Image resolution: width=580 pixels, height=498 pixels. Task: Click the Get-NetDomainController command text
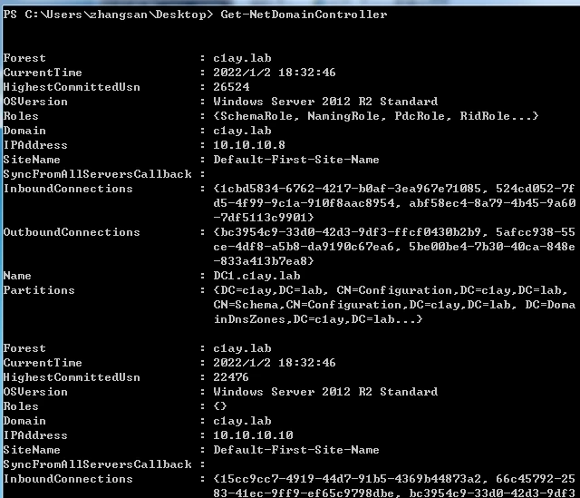point(304,15)
